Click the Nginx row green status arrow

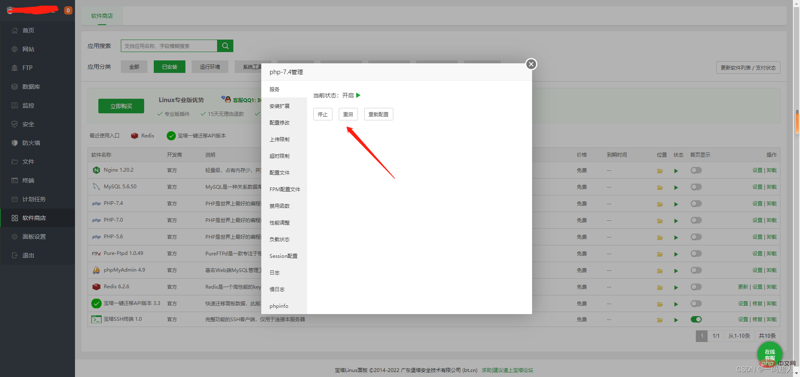676,171
